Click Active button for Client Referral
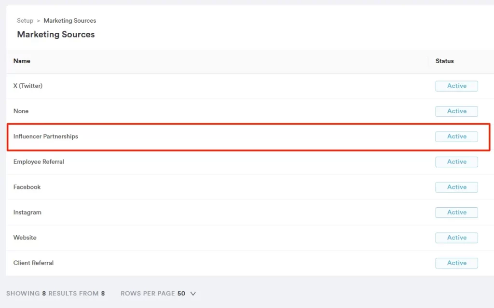The image size is (494, 308). click(x=456, y=263)
